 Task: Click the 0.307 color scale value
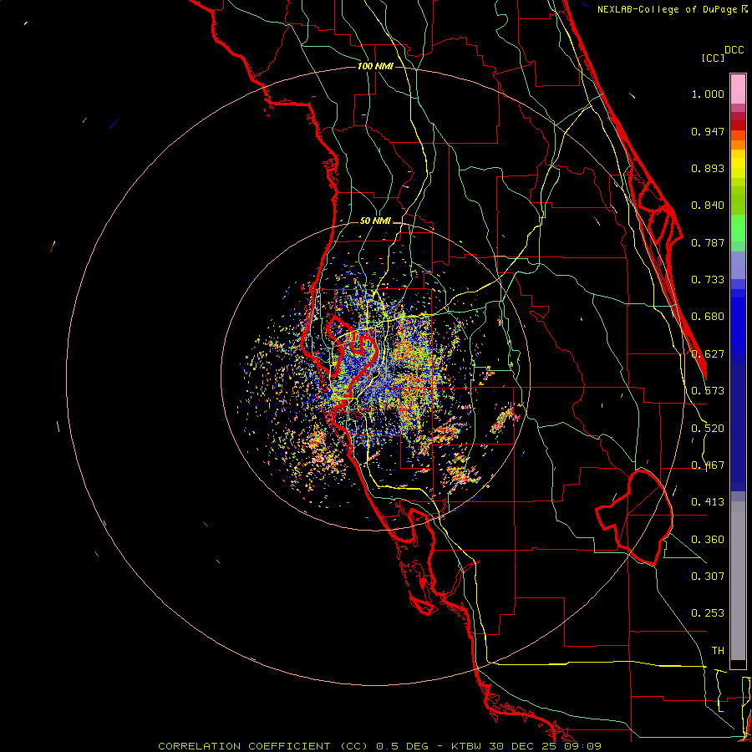click(708, 576)
